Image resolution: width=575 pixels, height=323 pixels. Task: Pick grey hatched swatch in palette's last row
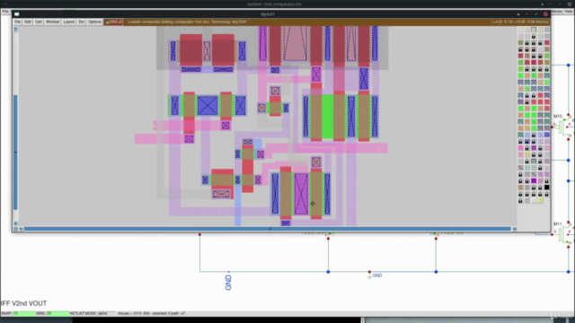point(526,200)
